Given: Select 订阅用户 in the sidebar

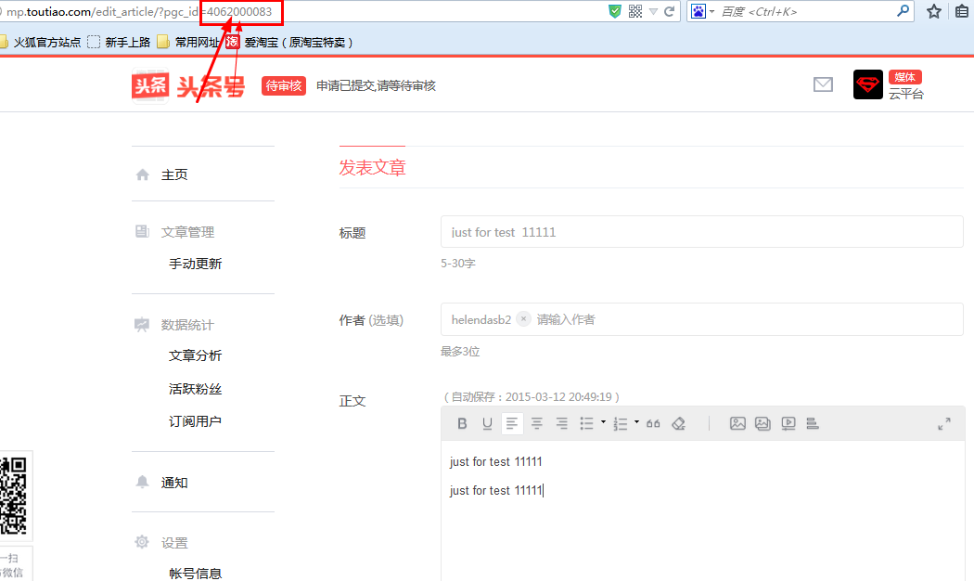Looking at the screenshot, I should click(x=195, y=421).
